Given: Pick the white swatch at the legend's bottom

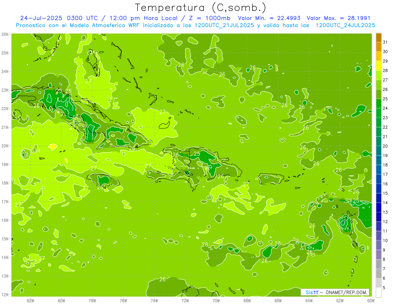Looking at the screenshot, I should tap(379, 292).
